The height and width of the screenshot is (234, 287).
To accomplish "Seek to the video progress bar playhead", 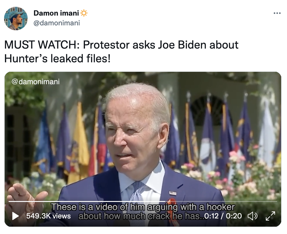I will tap(165, 201).
